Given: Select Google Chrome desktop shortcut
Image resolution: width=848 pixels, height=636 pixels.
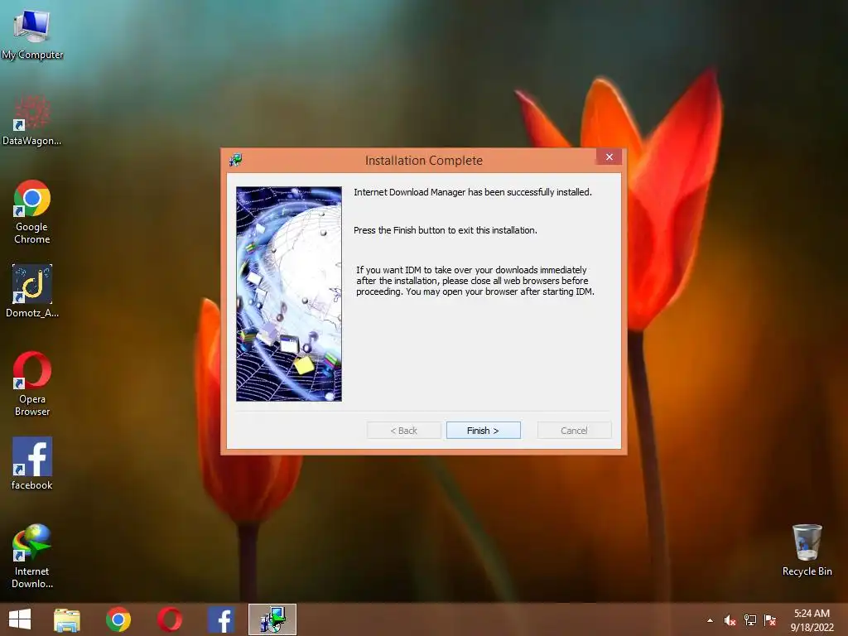Looking at the screenshot, I should (x=32, y=212).
